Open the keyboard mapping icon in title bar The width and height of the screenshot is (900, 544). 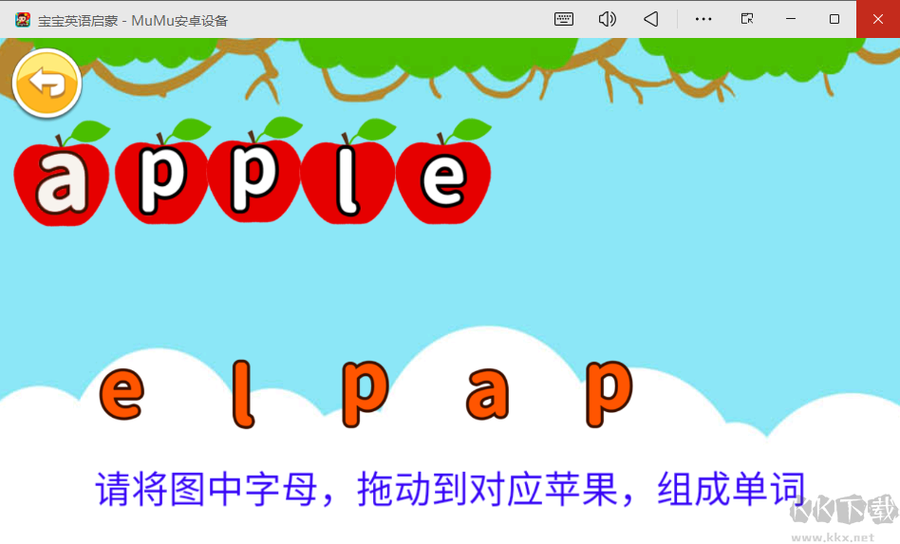[x=564, y=19]
